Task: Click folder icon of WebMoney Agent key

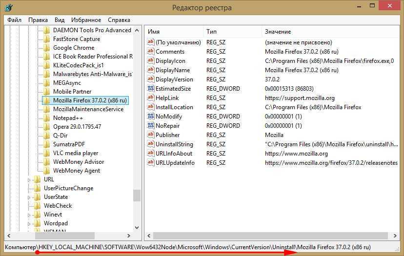Action: [47, 171]
